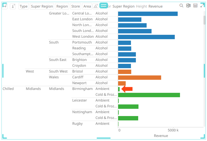Image resolution: width=207 pixels, height=141 pixels.
Task: Click the add column breakdown icon
Action: point(5,6)
